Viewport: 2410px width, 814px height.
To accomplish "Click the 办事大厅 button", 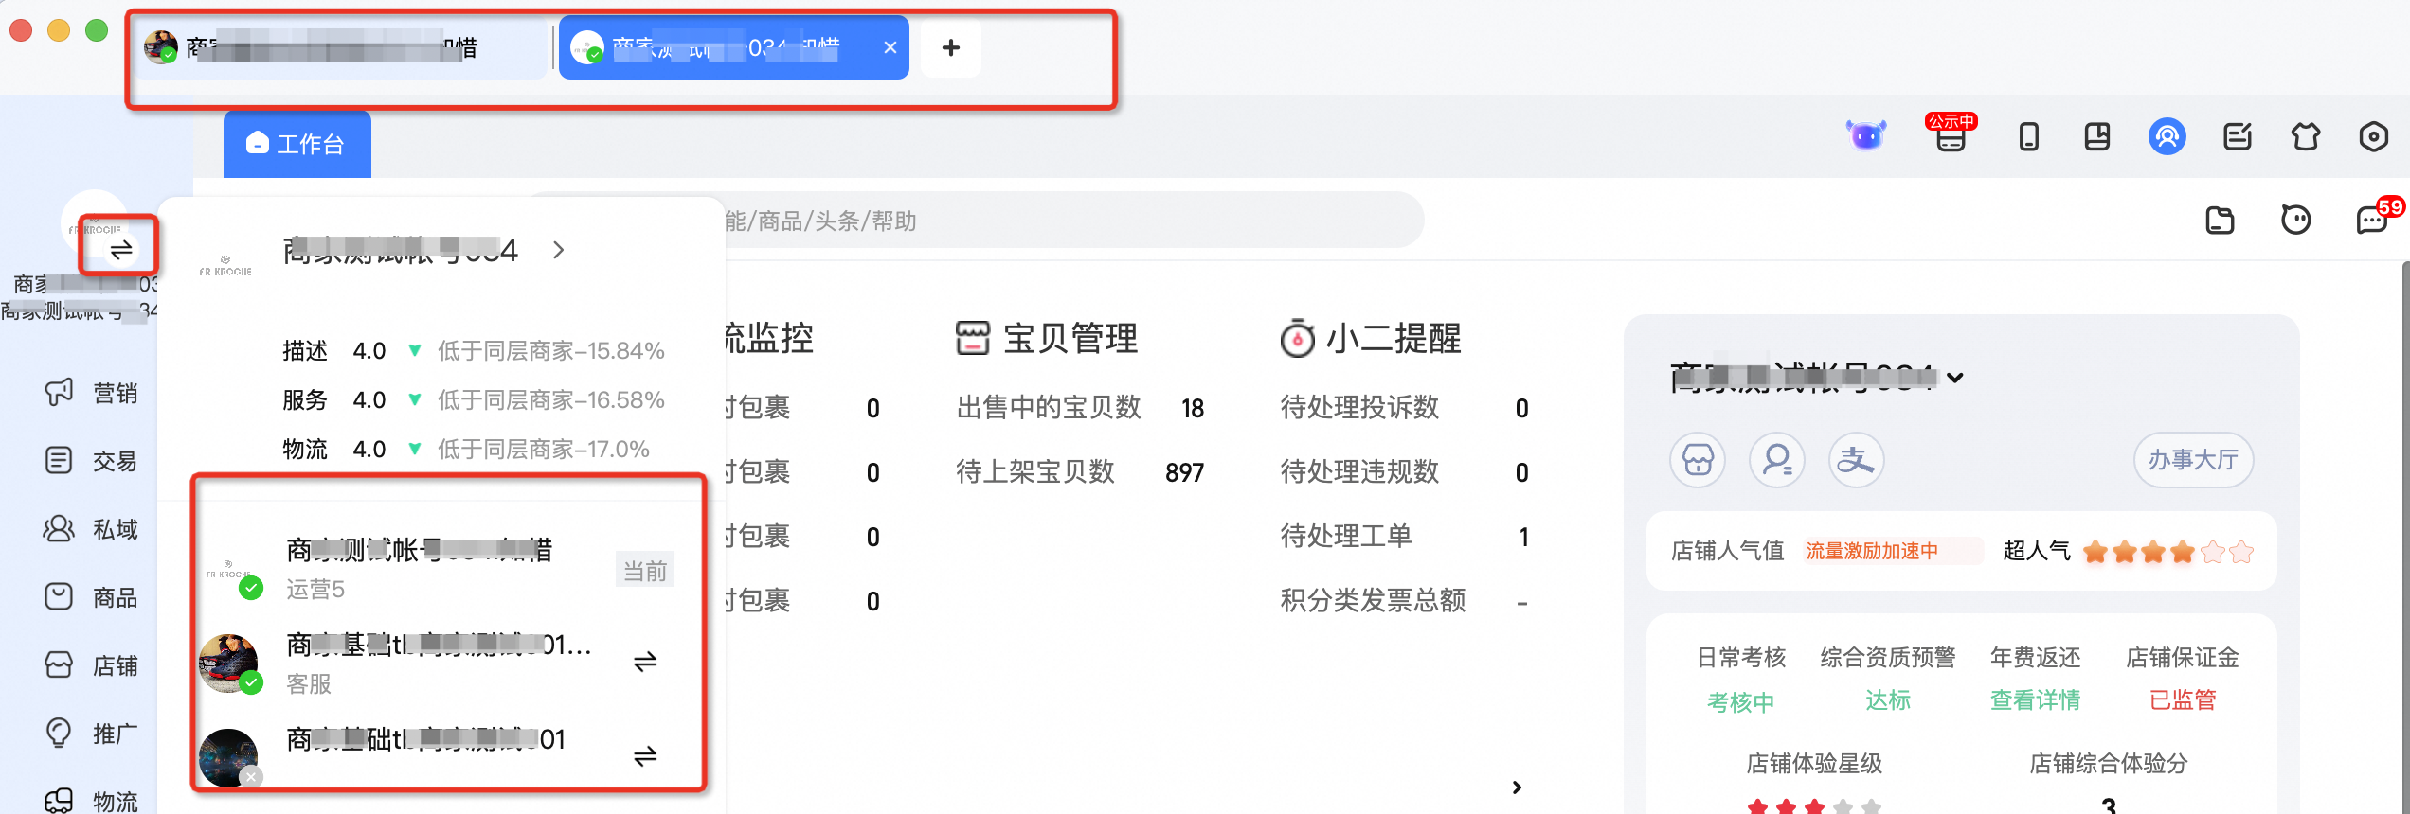I will tap(2193, 460).
